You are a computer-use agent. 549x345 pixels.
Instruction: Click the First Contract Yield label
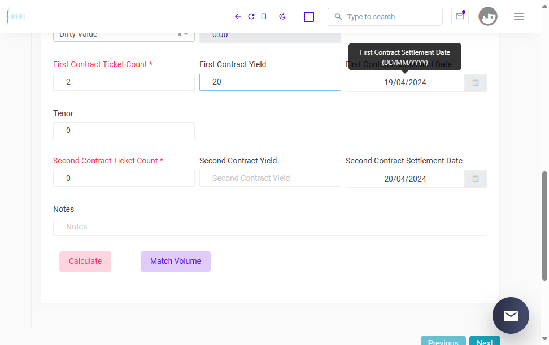[233, 64]
